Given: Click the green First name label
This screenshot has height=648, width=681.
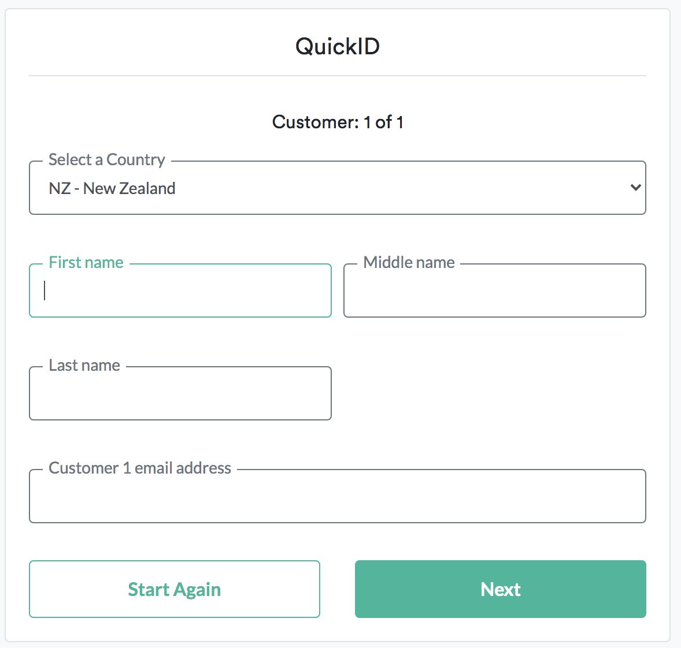Looking at the screenshot, I should coord(86,263).
